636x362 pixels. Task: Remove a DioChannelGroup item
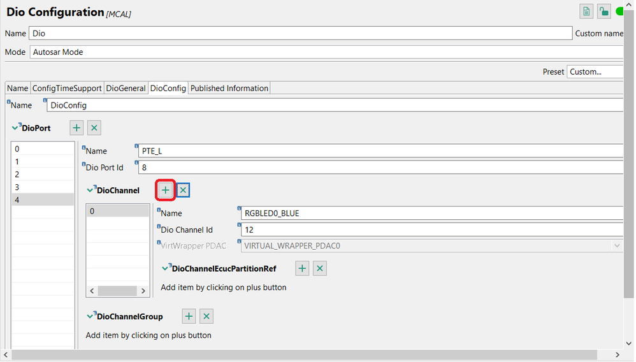206,316
